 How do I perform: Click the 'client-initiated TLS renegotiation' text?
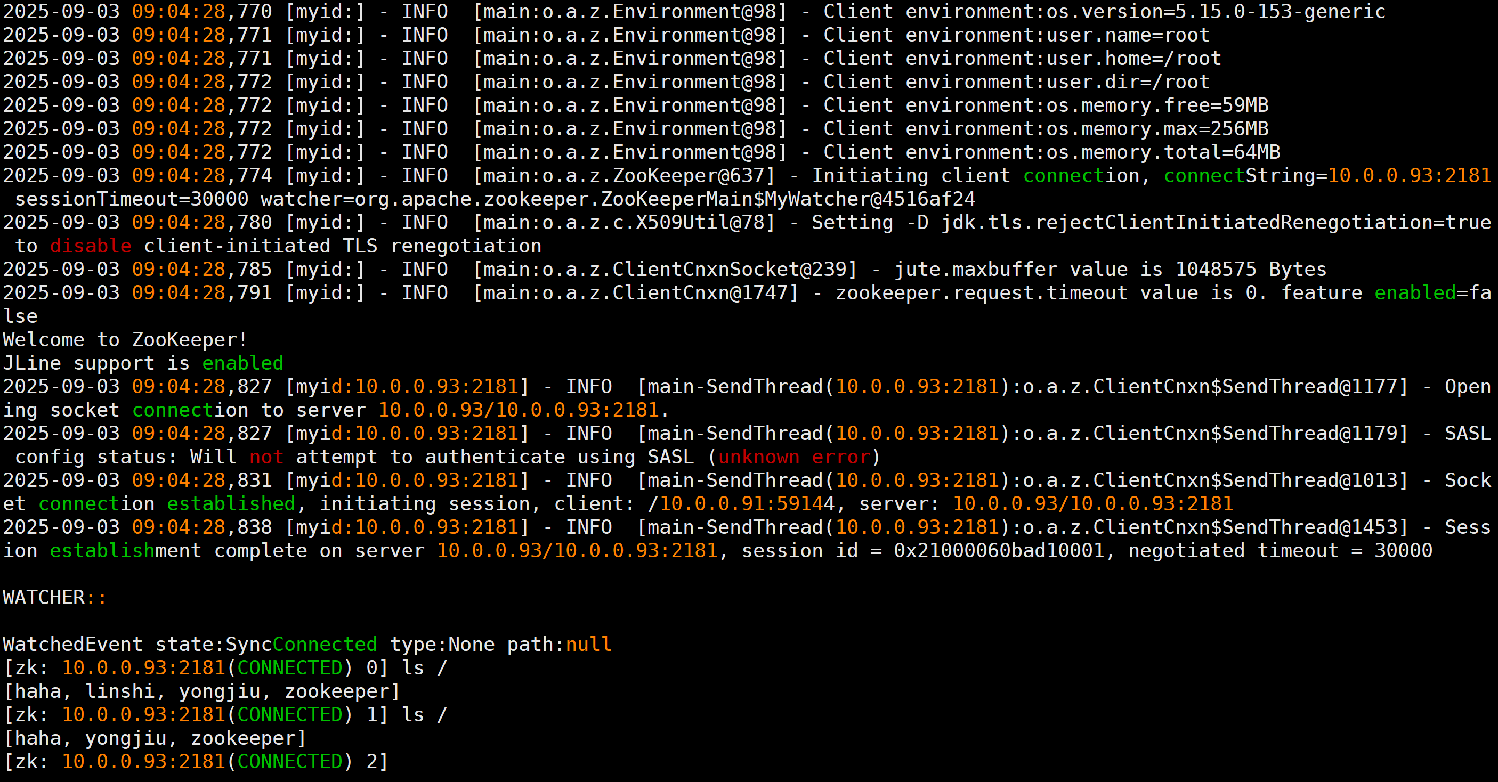point(343,246)
